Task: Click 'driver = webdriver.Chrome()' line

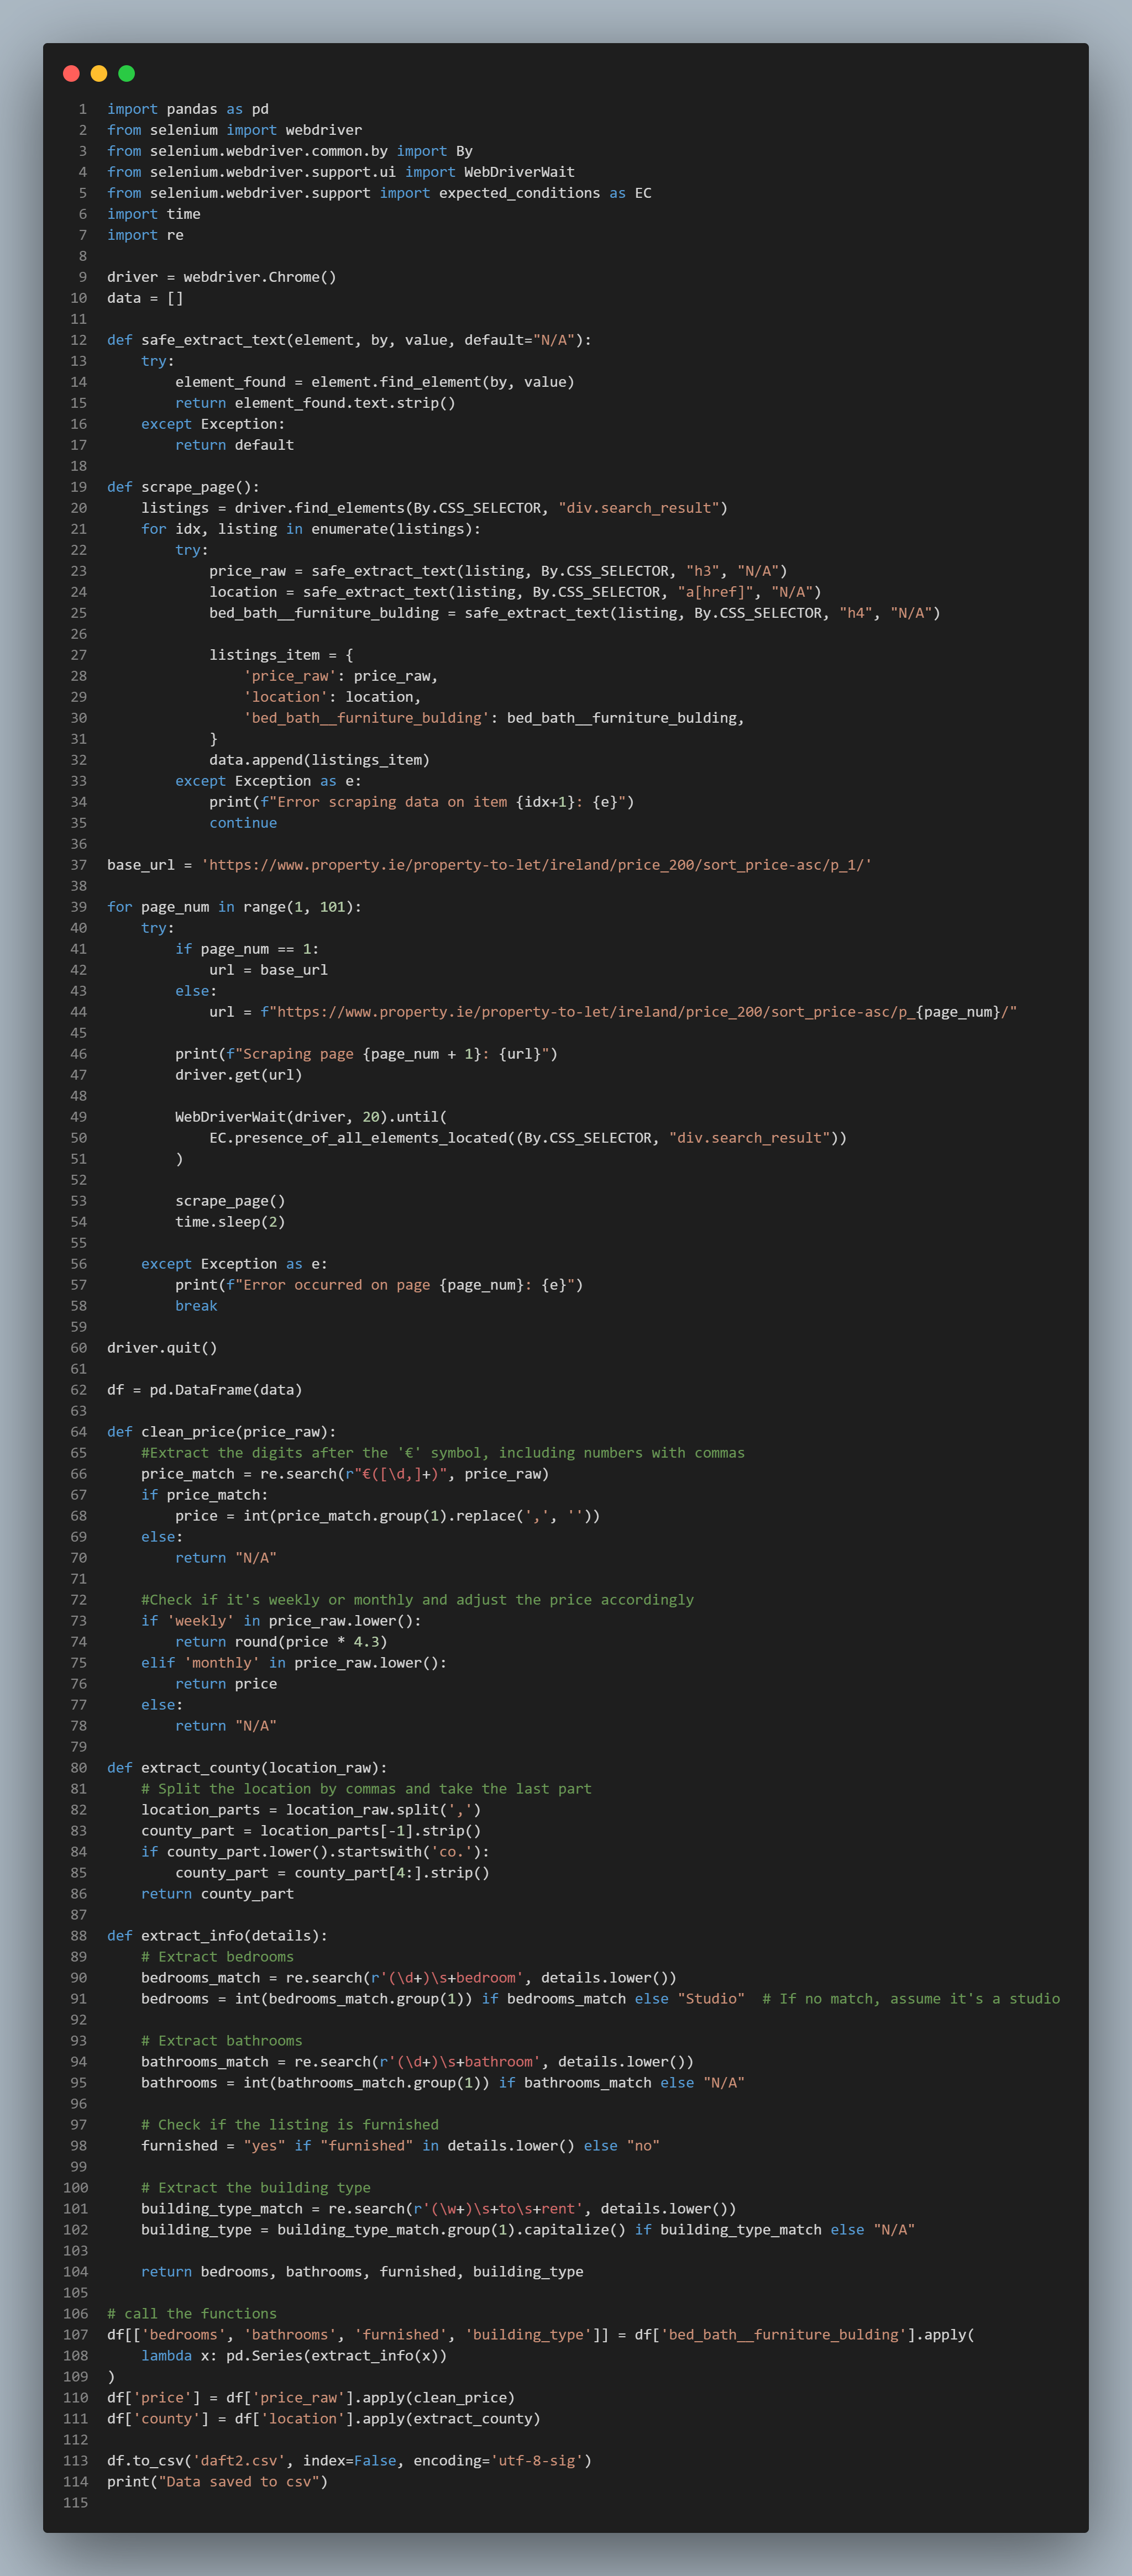Action: tap(222, 277)
